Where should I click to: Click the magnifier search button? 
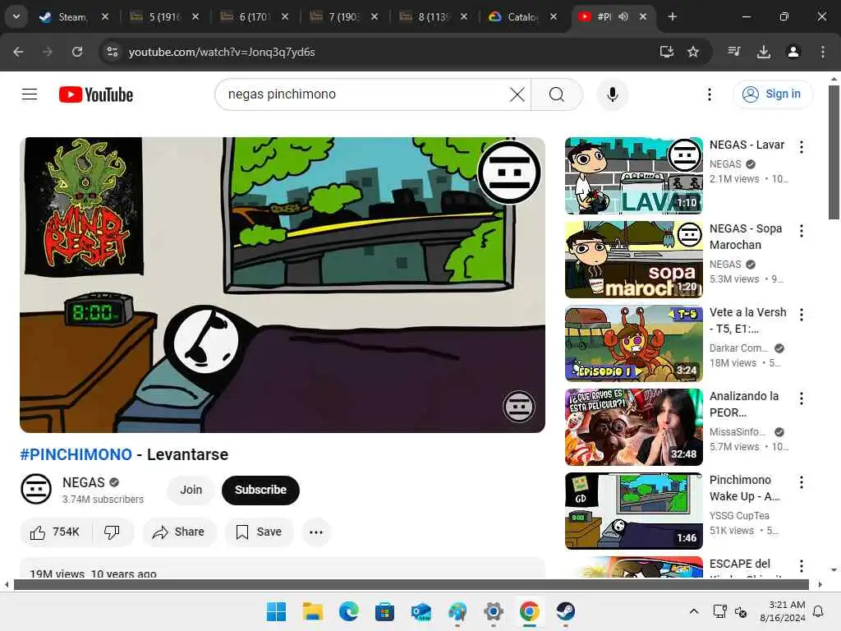pos(557,94)
